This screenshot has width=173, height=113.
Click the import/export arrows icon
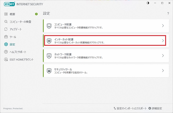pyautogui.click(x=115, y=108)
